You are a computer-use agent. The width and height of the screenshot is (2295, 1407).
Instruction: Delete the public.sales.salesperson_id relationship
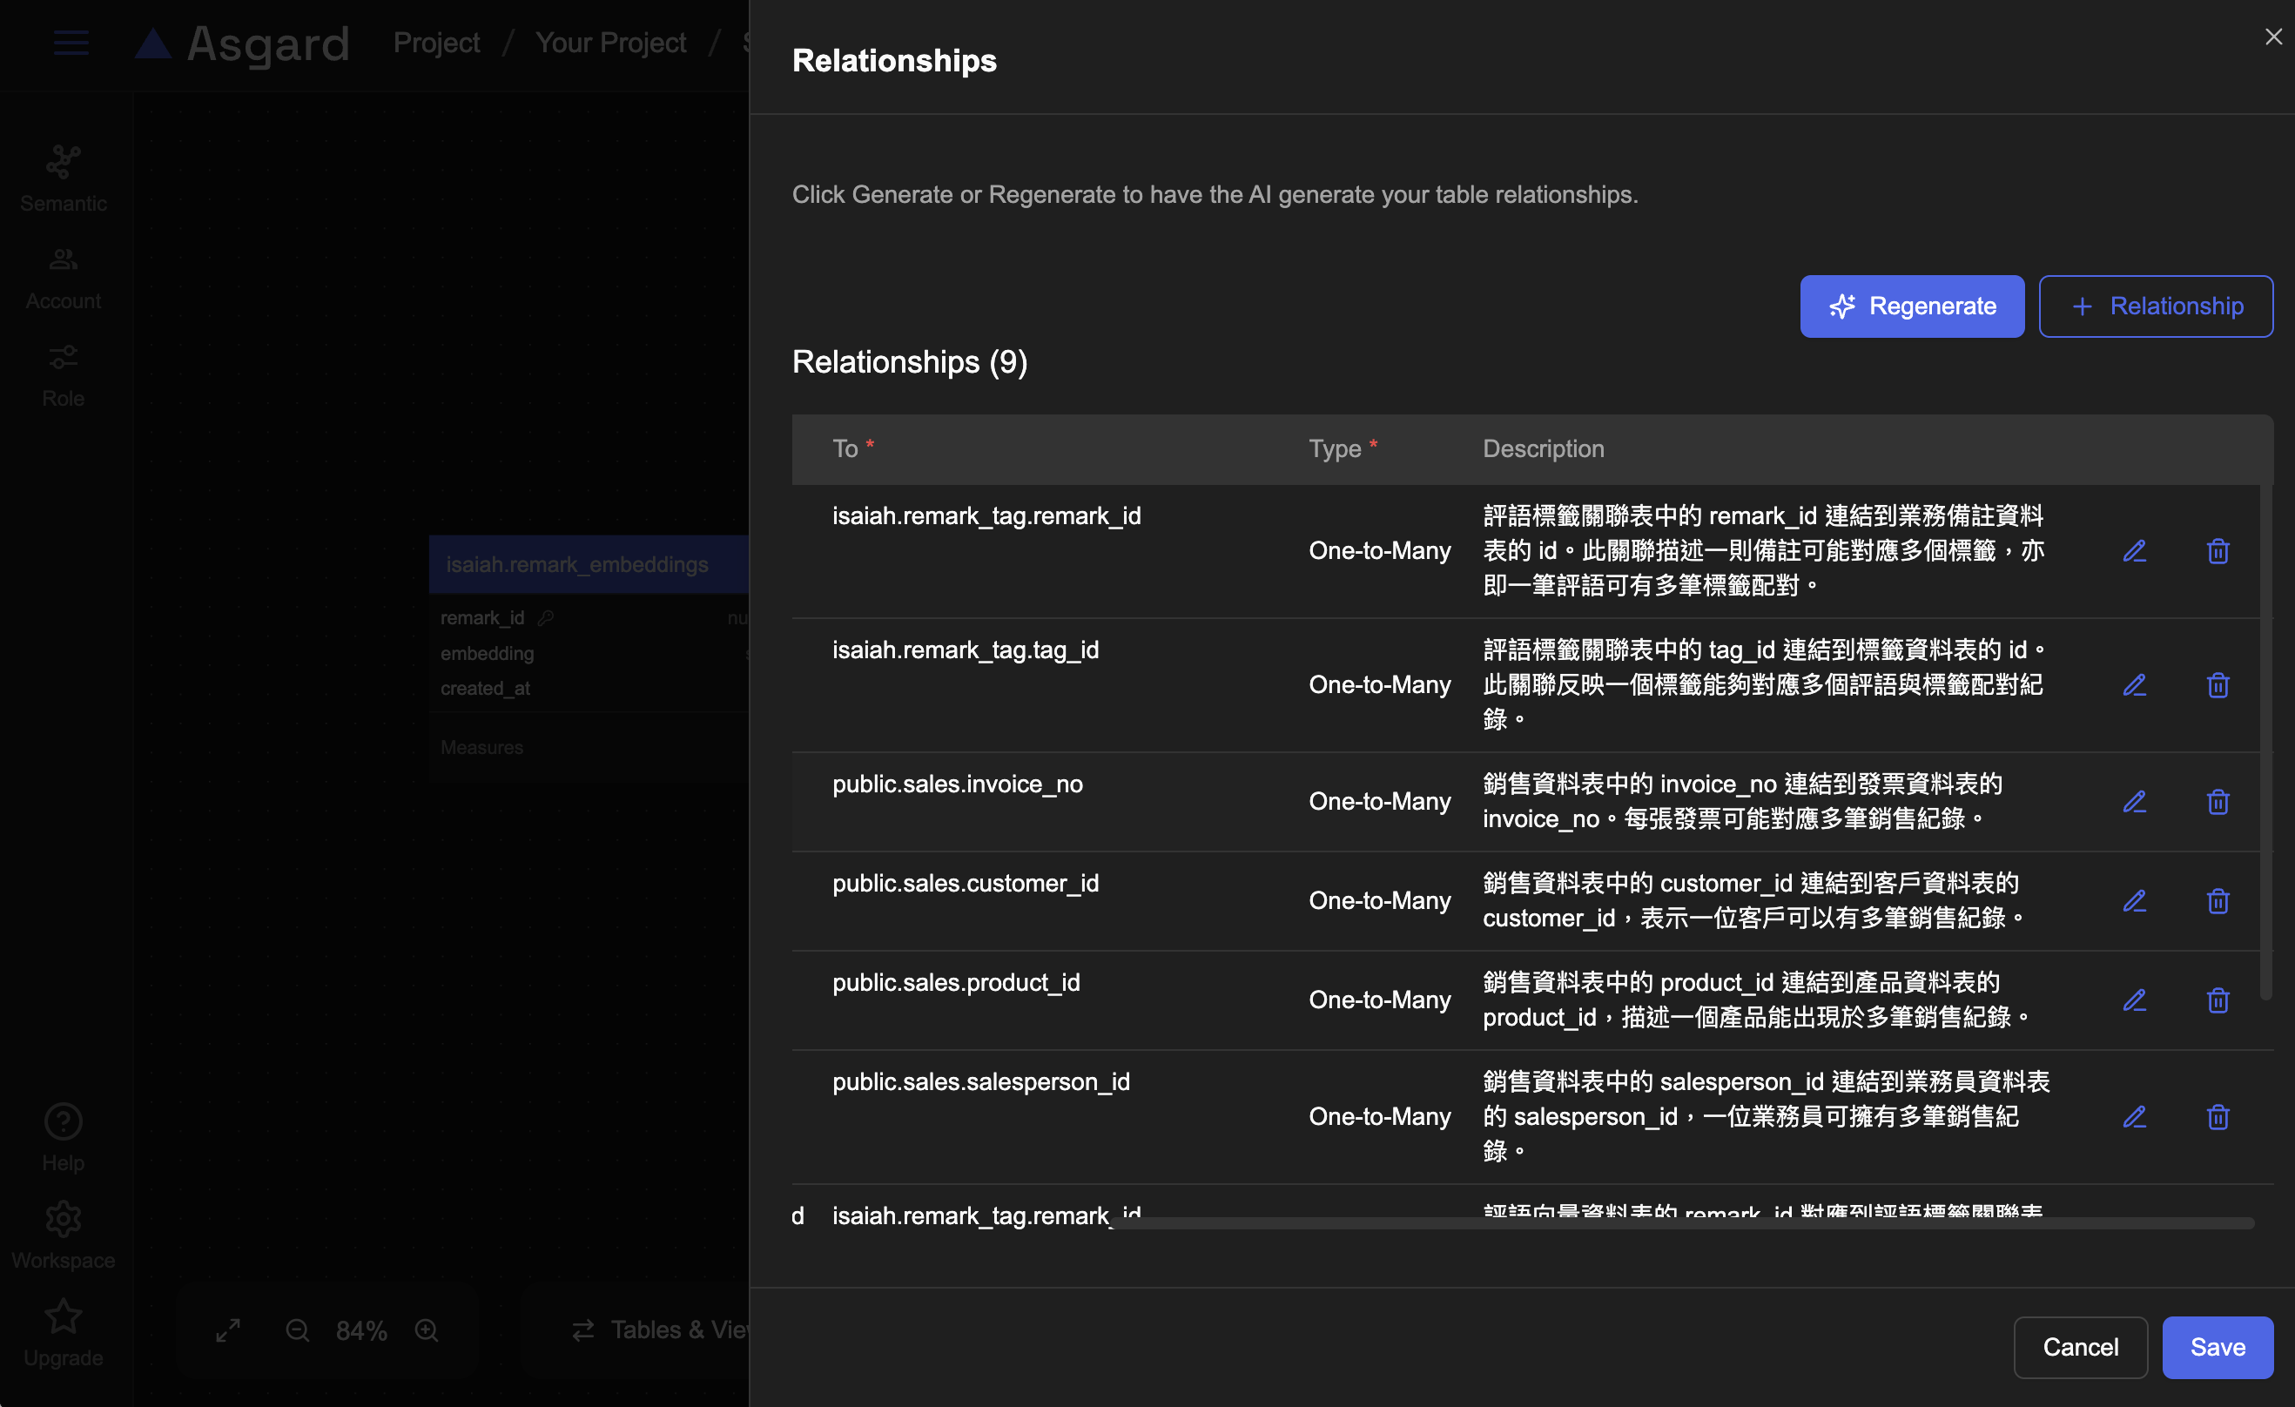tap(2217, 1115)
